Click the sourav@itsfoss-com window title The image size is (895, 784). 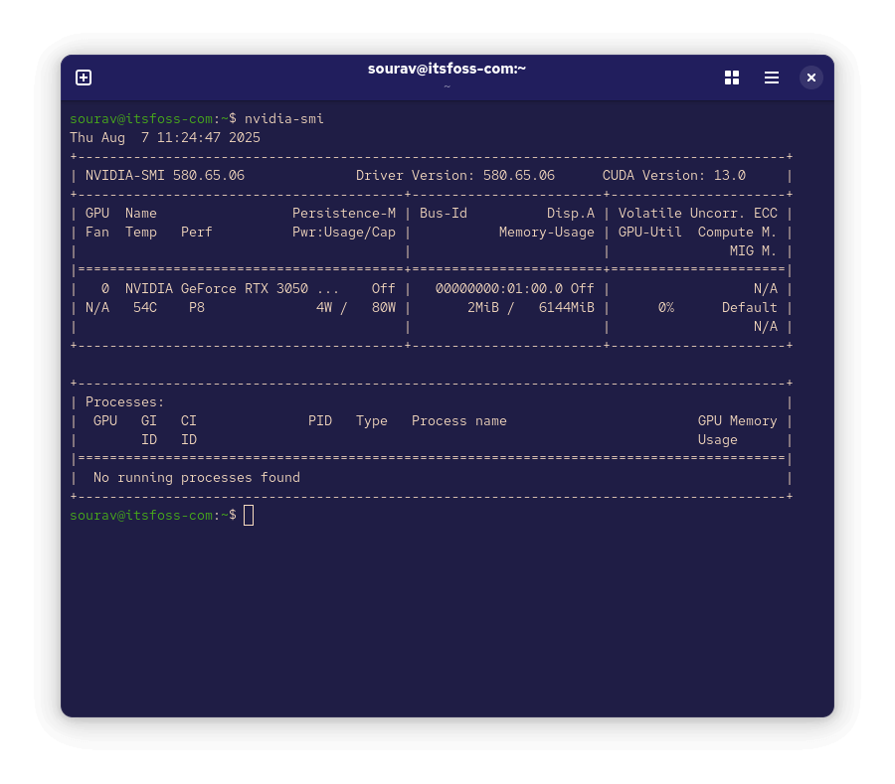(x=447, y=69)
